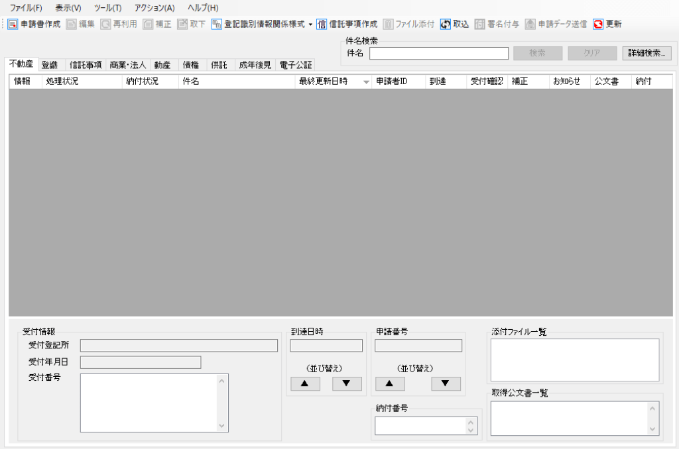Image resolution: width=679 pixels, height=449 pixels.
Task: Select the 成年後見 tab
Action: [255, 65]
